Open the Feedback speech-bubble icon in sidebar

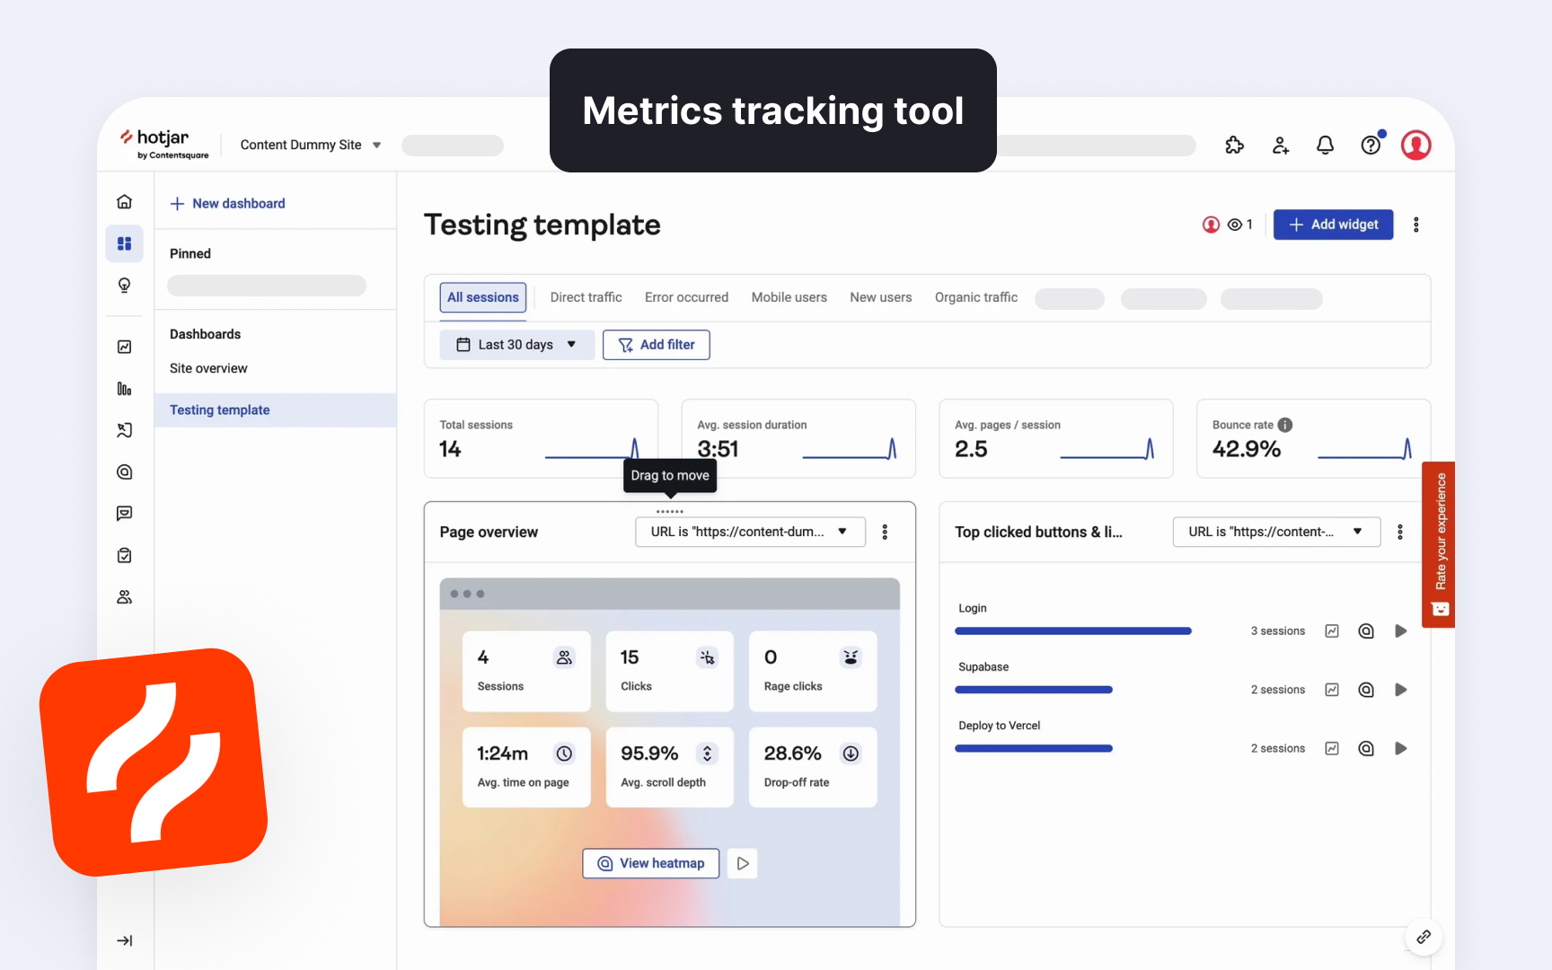tap(125, 513)
